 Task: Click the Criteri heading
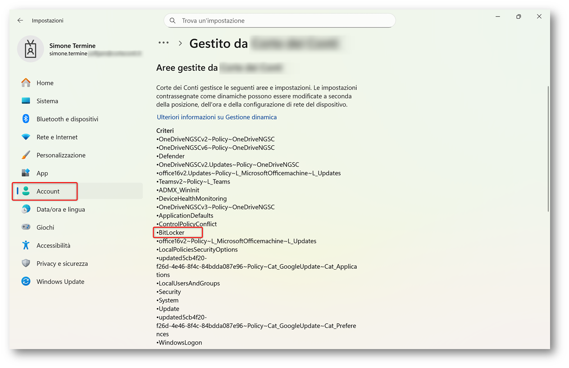(x=165, y=131)
